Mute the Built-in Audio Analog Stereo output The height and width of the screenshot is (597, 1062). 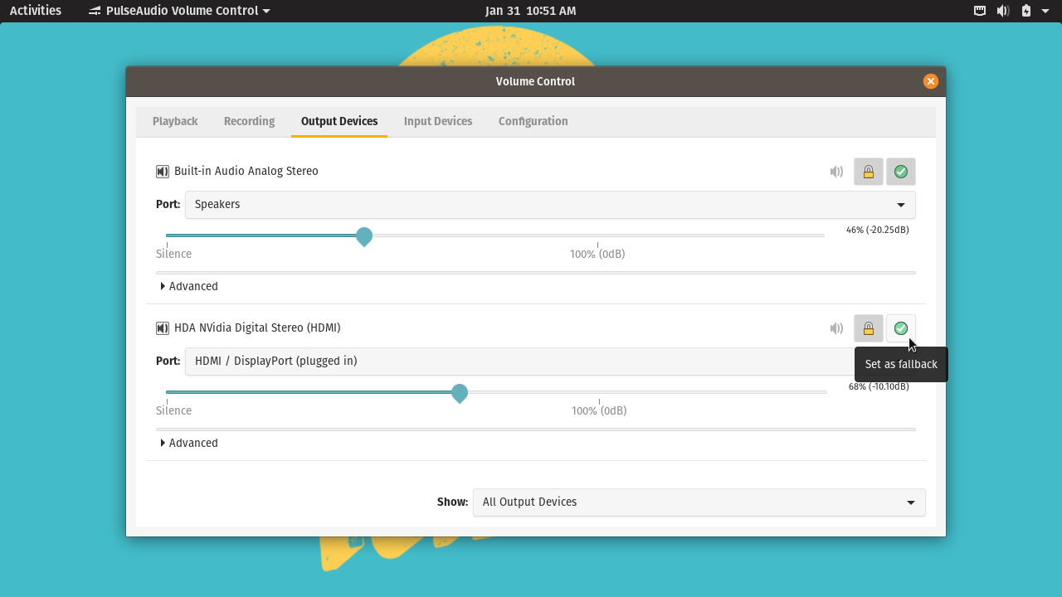[836, 172]
